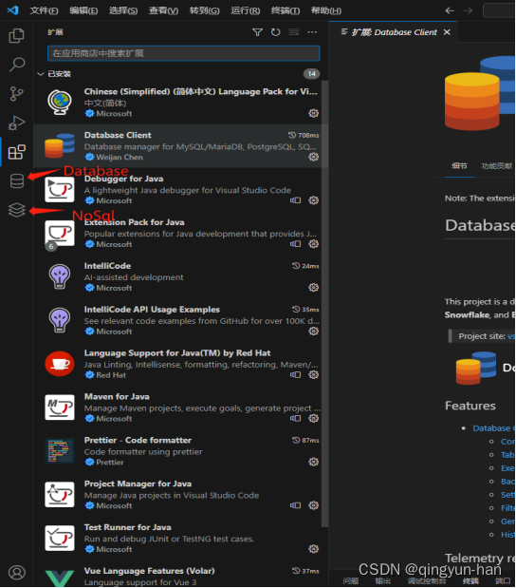
Task: Click sync-ignored icon on Maven for Java
Action: (x=295, y=418)
